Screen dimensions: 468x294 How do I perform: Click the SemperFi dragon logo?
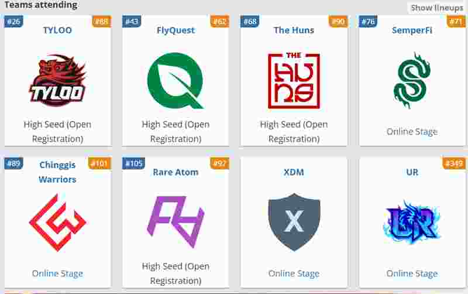412,81
